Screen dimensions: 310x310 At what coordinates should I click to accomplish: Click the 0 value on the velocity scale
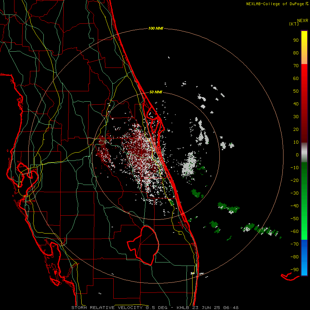(x=297, y=155)
